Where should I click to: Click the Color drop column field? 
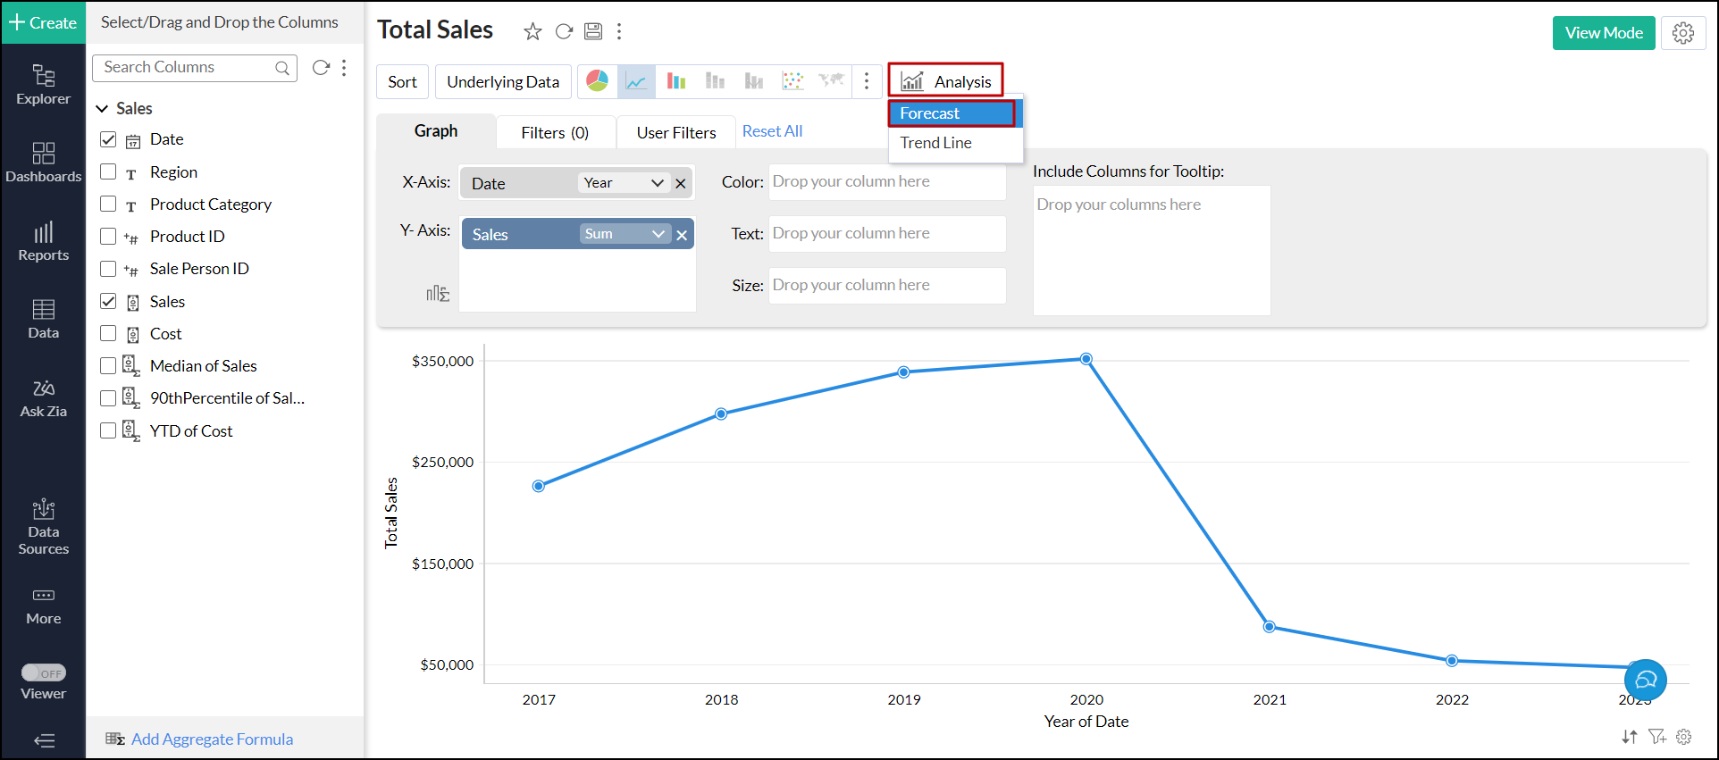(886, 182)
